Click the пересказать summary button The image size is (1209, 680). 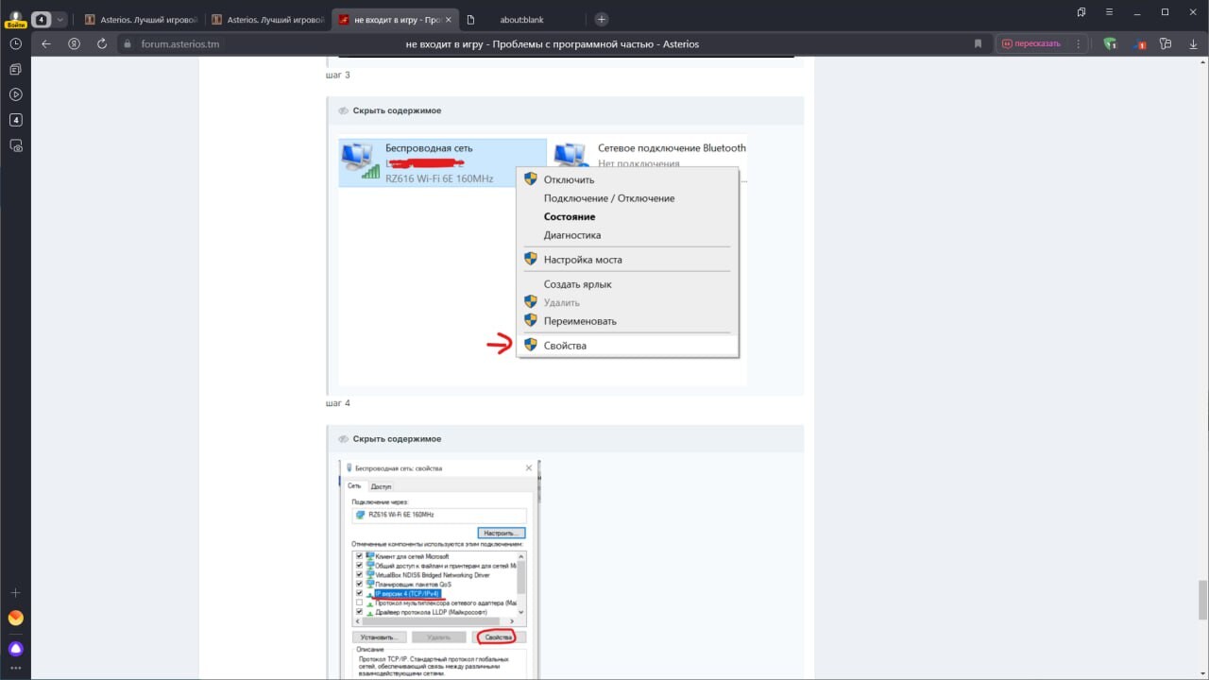(x=1031, y=43)
